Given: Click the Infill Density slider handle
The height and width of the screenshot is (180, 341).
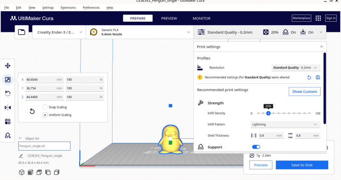Looking at the screenshot, I should [x=268, y=113].
